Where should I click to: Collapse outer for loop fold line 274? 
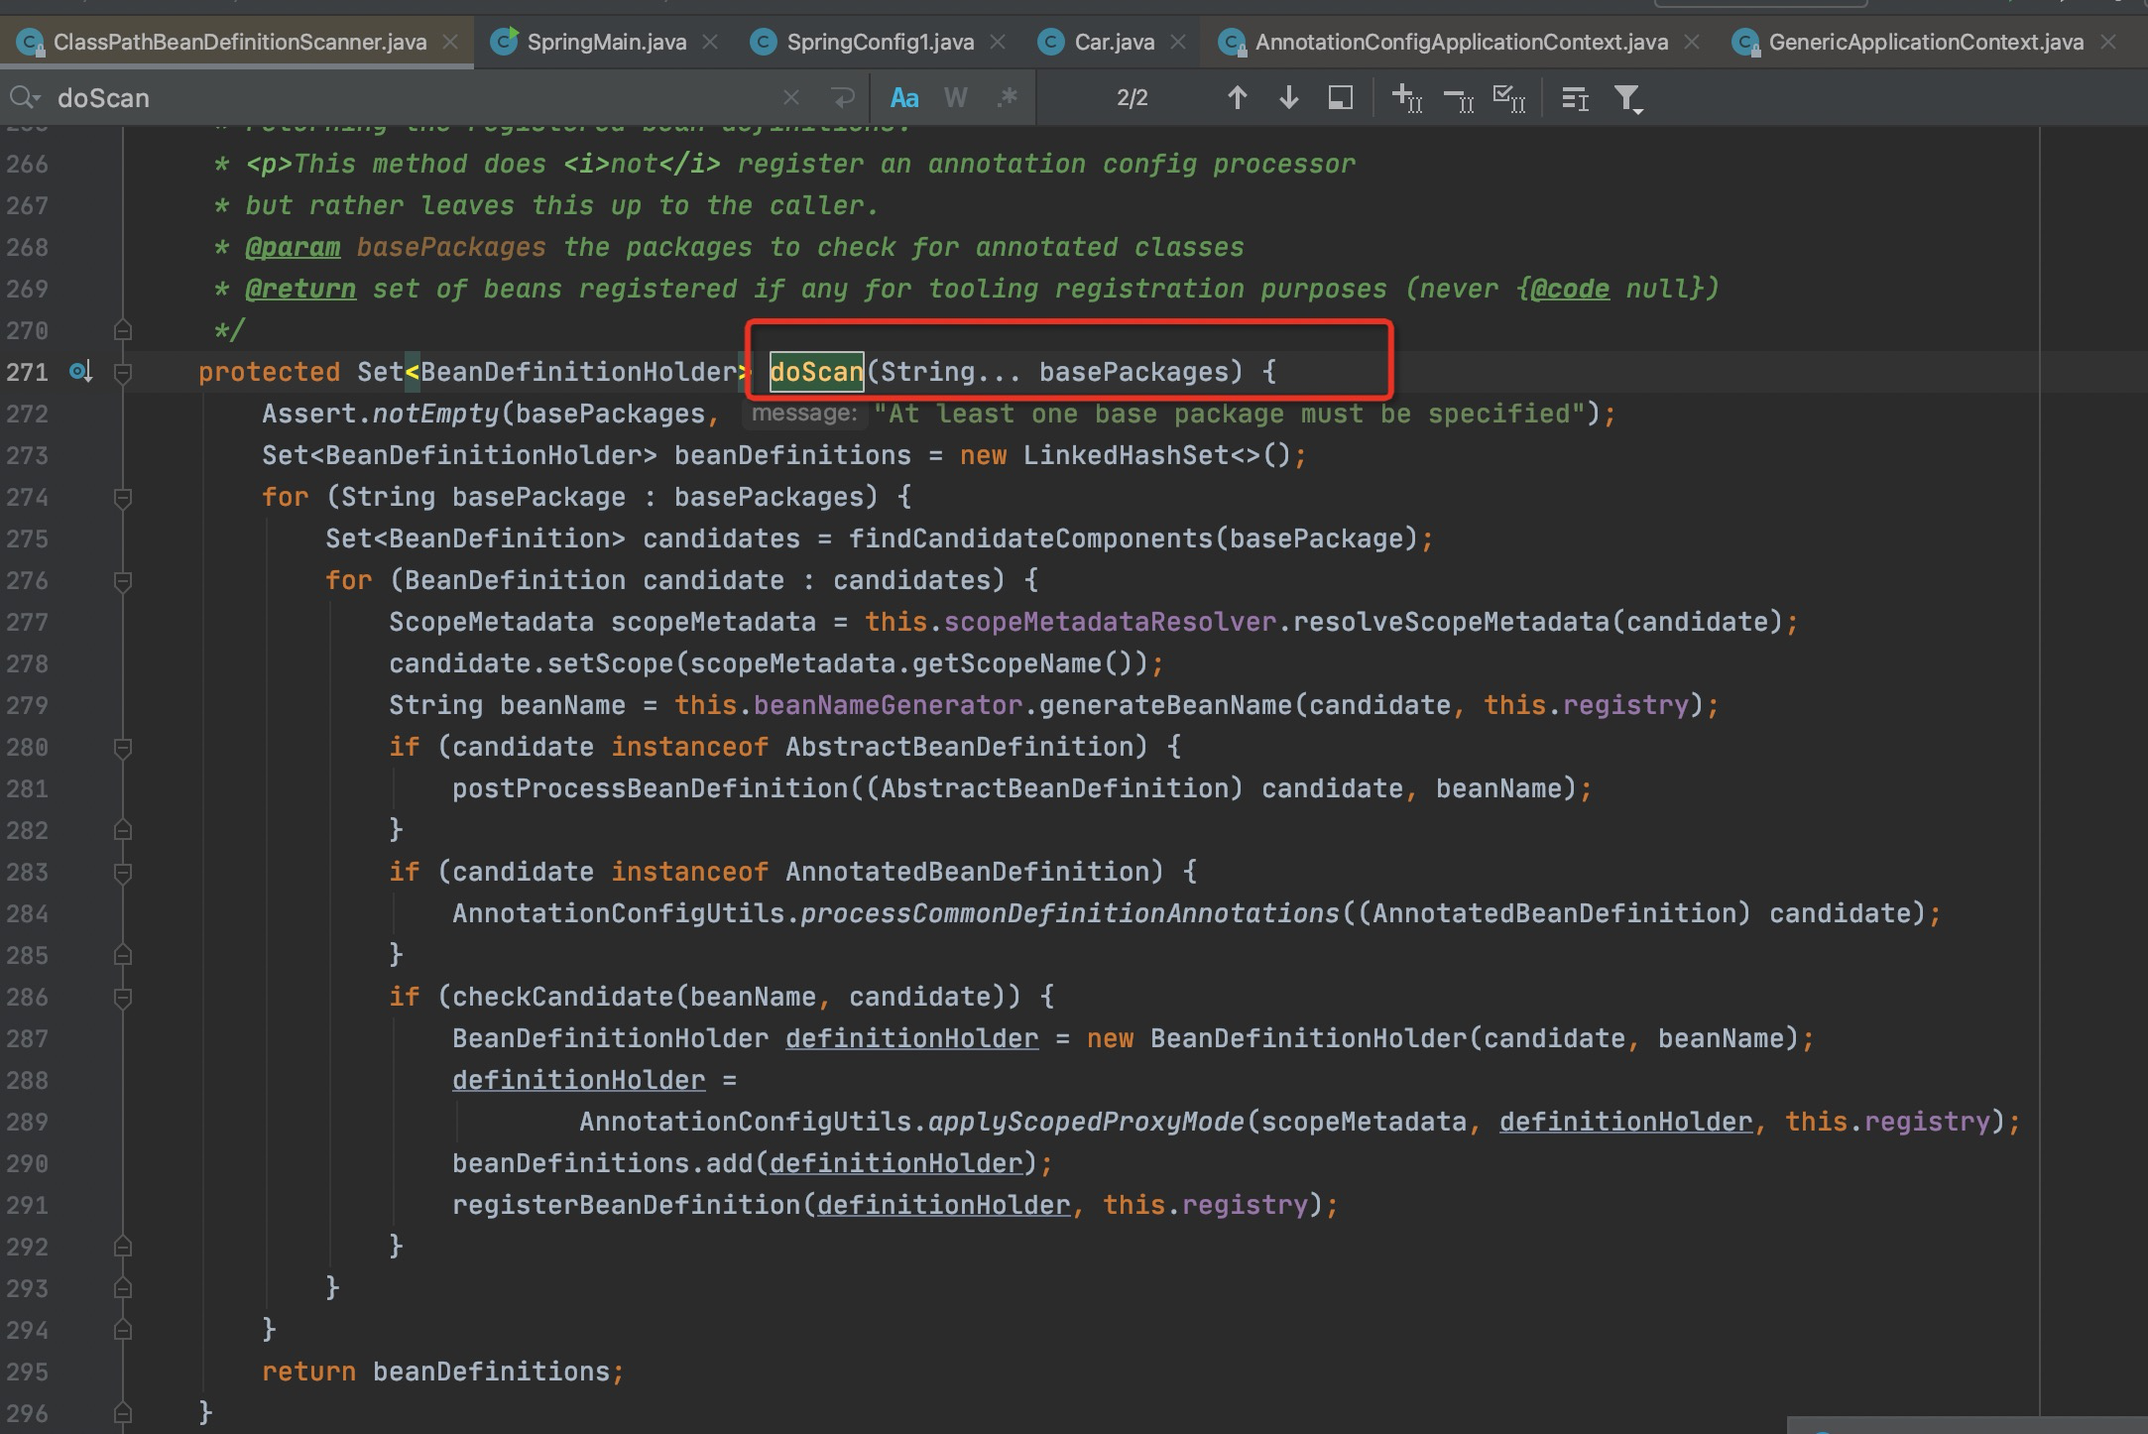point(123,498)
